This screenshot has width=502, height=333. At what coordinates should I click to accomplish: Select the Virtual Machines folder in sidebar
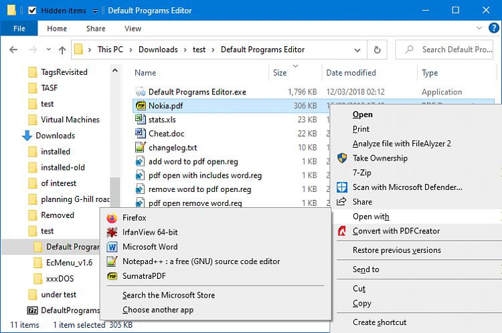[x=70, y=120]
